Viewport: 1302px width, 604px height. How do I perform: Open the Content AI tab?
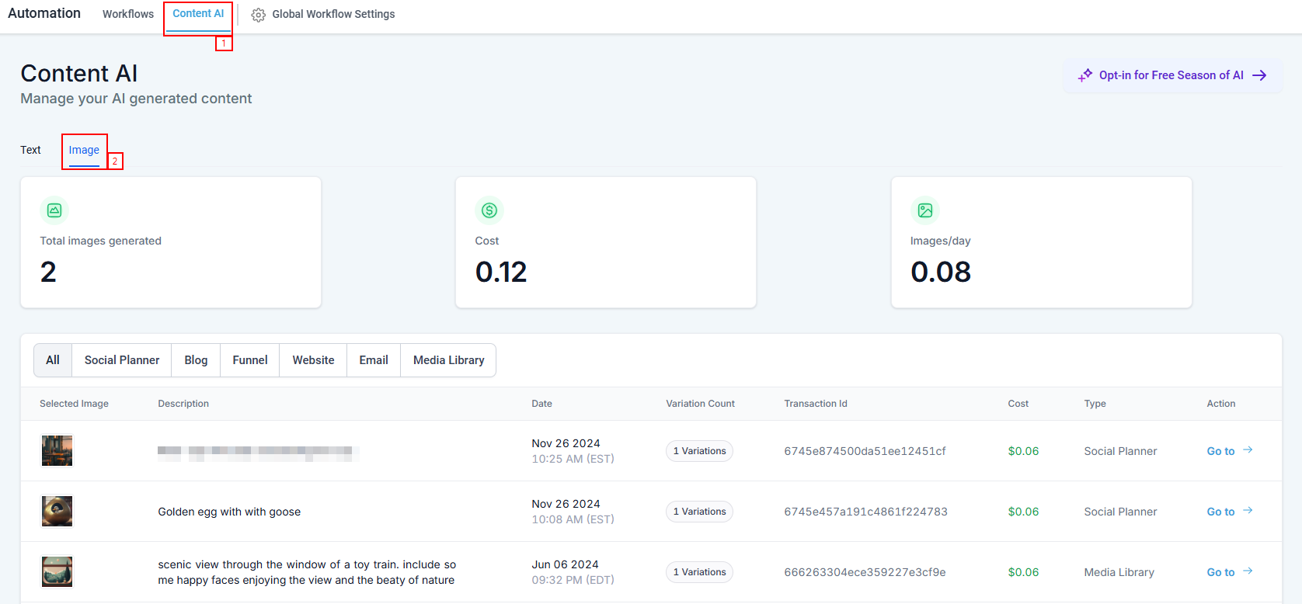(198, 14)
